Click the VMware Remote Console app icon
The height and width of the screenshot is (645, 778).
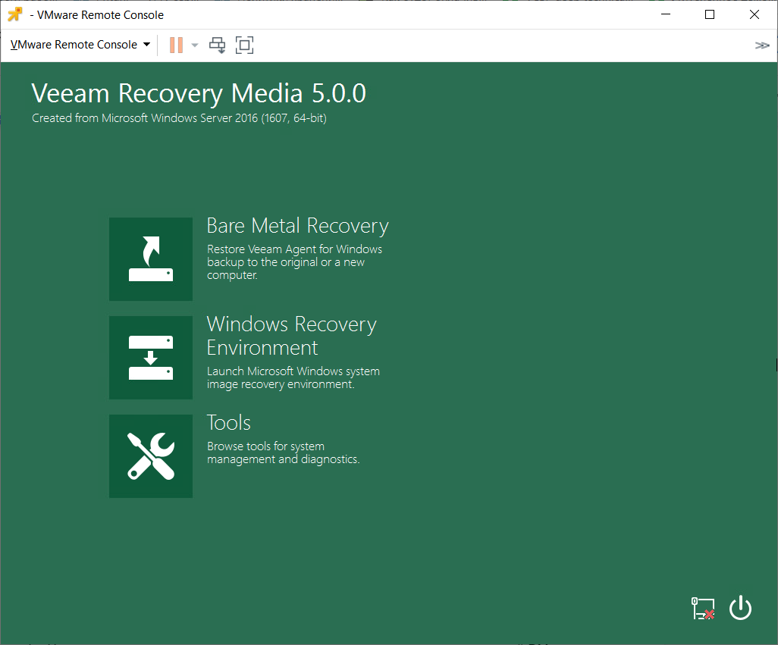point(15,14)
